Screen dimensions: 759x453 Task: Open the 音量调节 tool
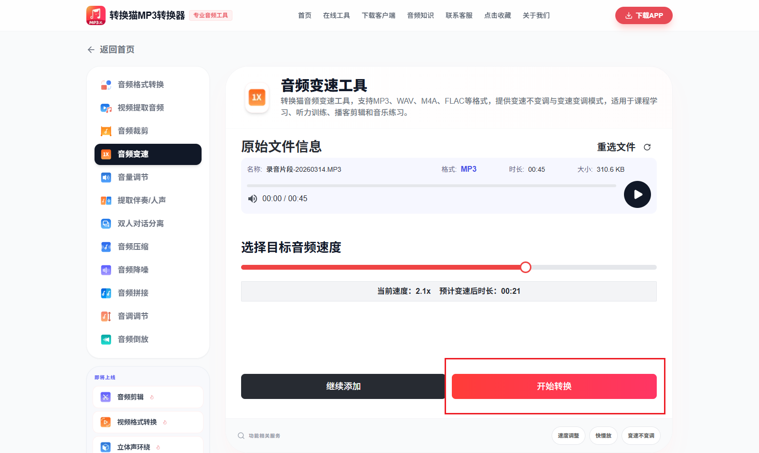click(133, 177)
